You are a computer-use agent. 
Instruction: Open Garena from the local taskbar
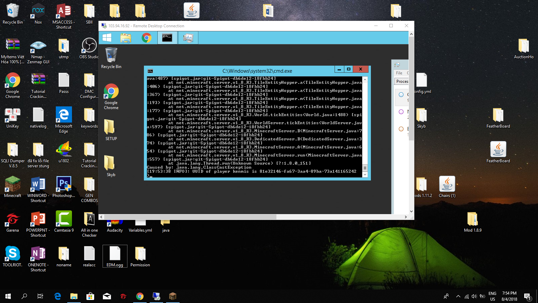coord(123,296)
